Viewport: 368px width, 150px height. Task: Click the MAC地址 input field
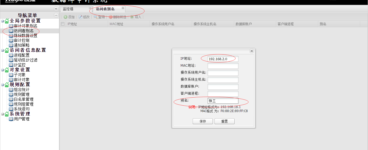[x=223, y=66]
